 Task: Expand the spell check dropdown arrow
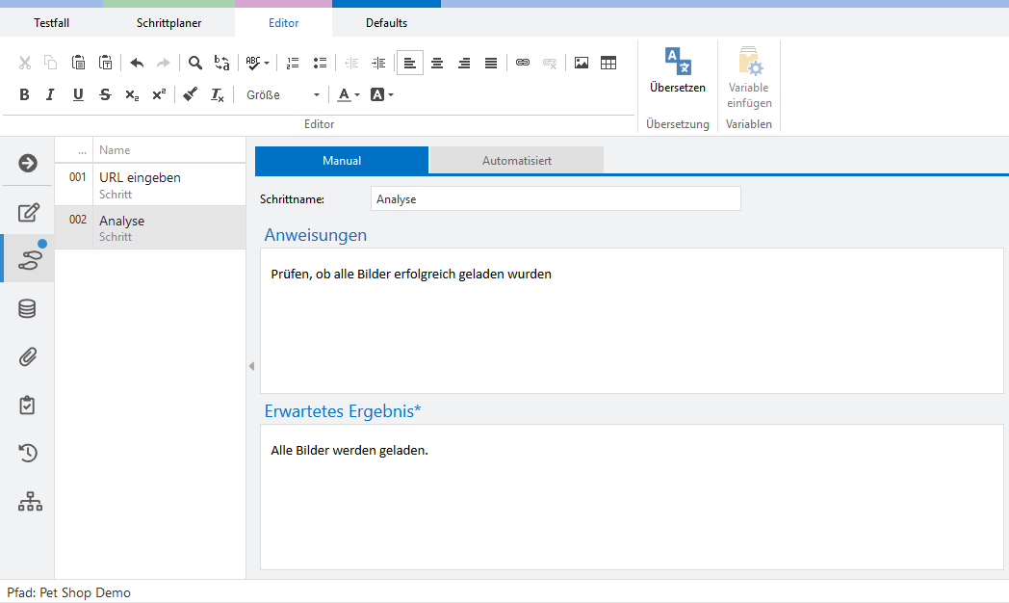267,64
